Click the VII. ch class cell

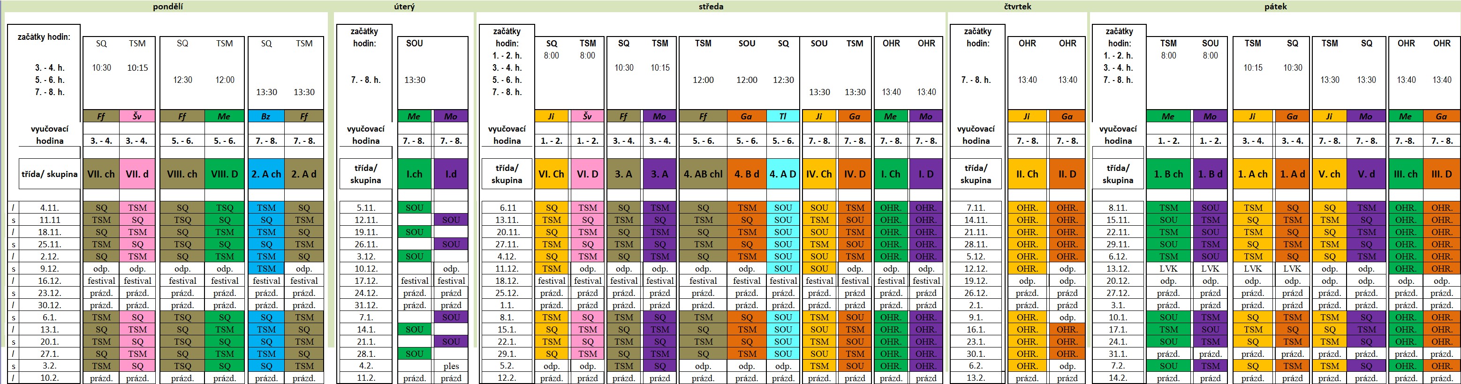click(x=101, y=174)
